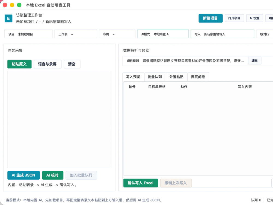273x205 pixels.
Task: Click the 内置：粘贴转录 hint text
Action: [42, 185]
